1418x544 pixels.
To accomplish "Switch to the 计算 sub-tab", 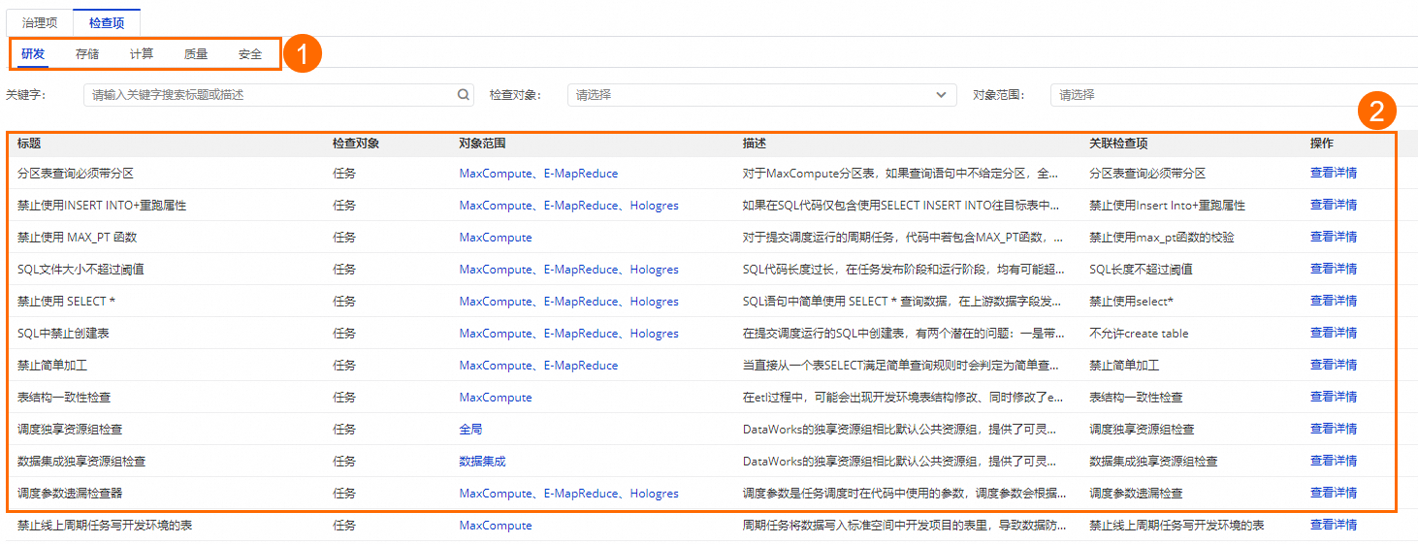I will coord(142,54).
